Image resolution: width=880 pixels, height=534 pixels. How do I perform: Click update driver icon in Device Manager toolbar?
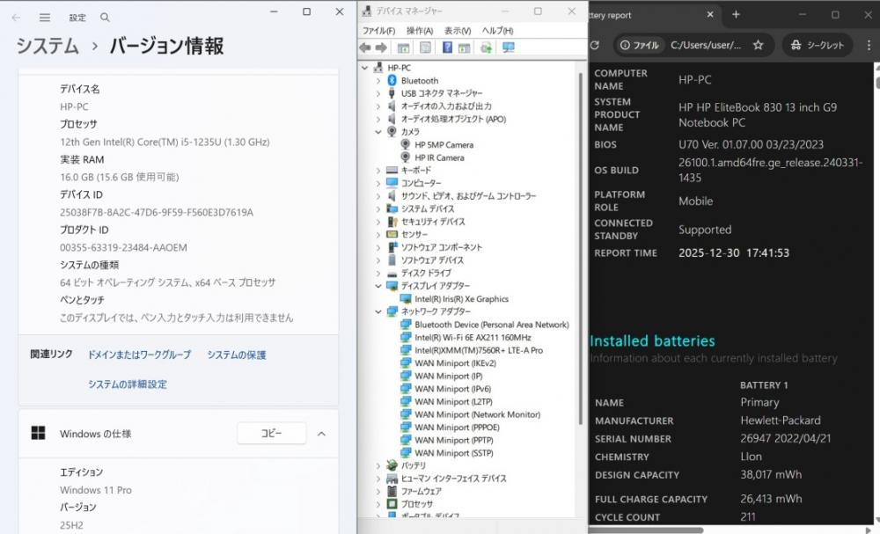(486, 48)
